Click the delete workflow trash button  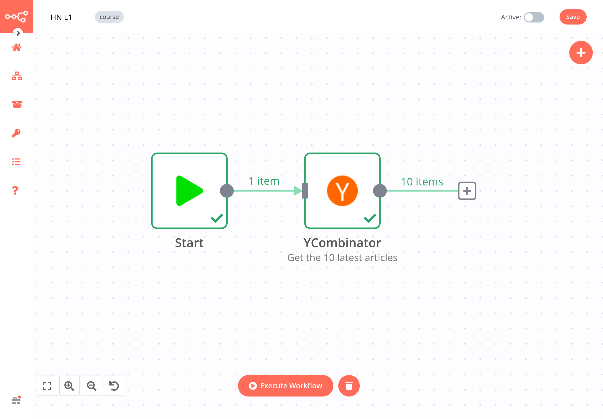(x=349, y=385)
